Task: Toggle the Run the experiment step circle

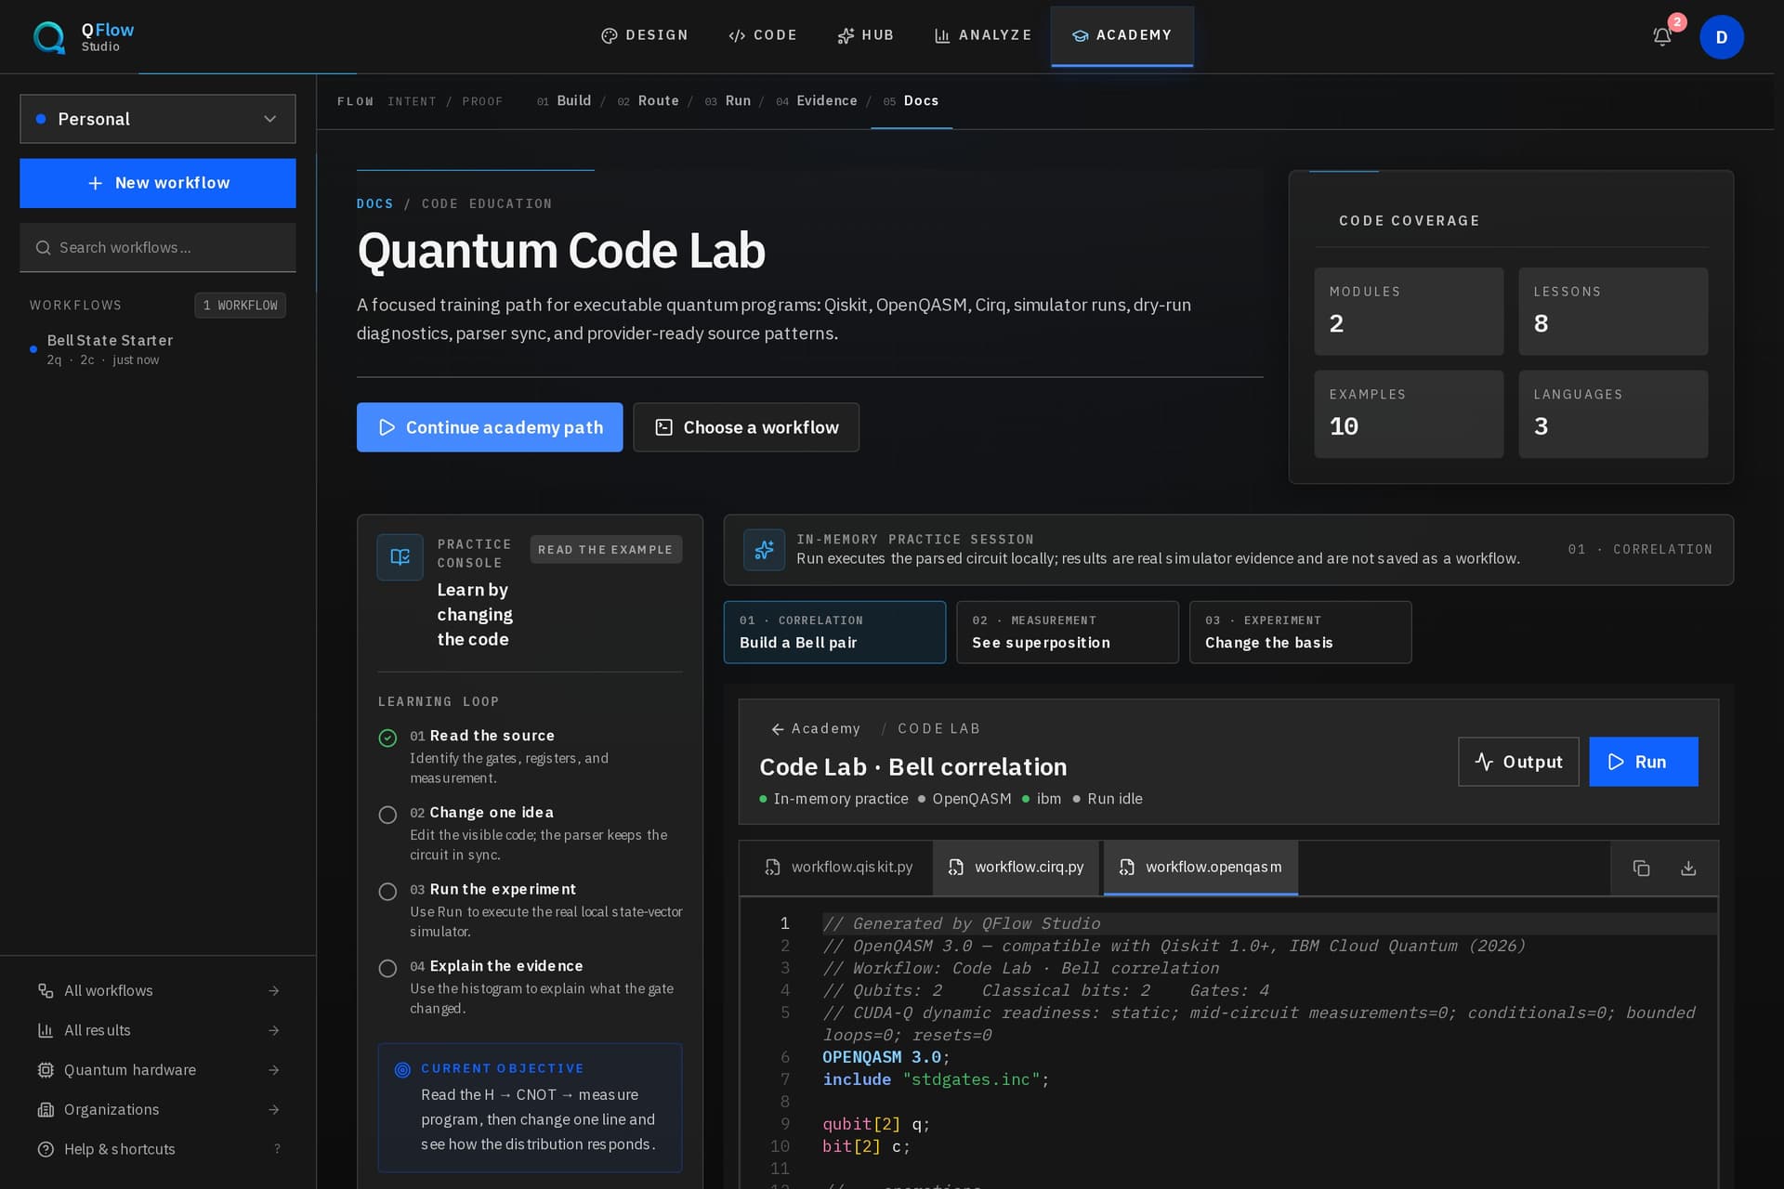Action: pyautogui.click(x=387, y=892)
